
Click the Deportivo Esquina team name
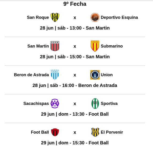119,17
